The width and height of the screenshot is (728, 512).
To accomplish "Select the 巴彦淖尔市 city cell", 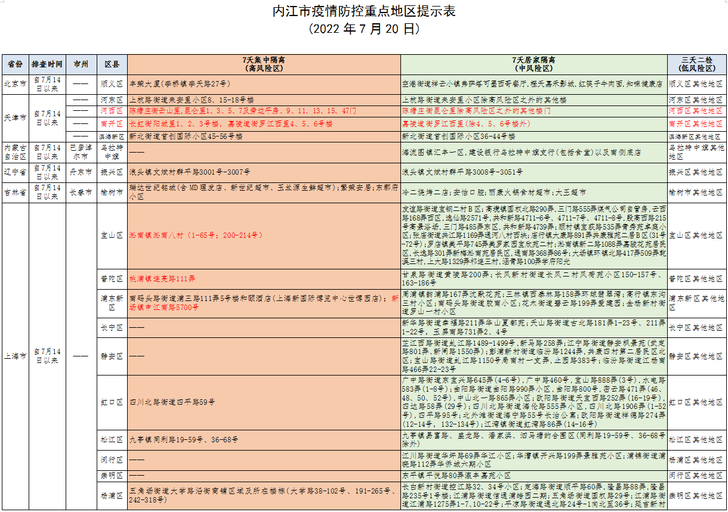I will [x=81, y=152].
